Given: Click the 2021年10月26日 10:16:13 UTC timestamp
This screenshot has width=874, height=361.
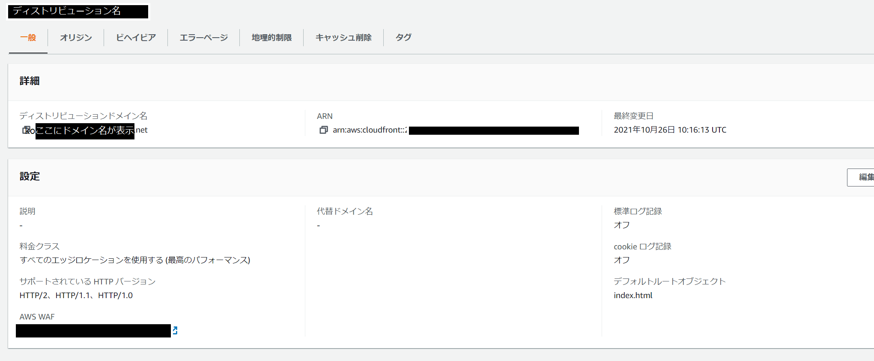Looking at the screenshot, I should click(670, 130).
